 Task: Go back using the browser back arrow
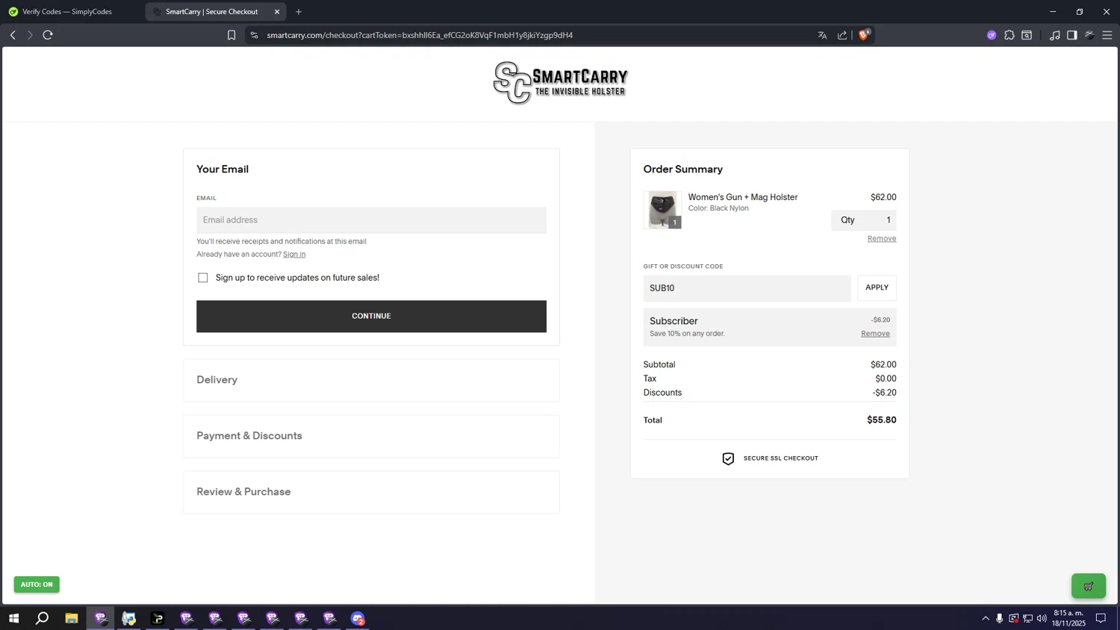click(x=13, y=35)
